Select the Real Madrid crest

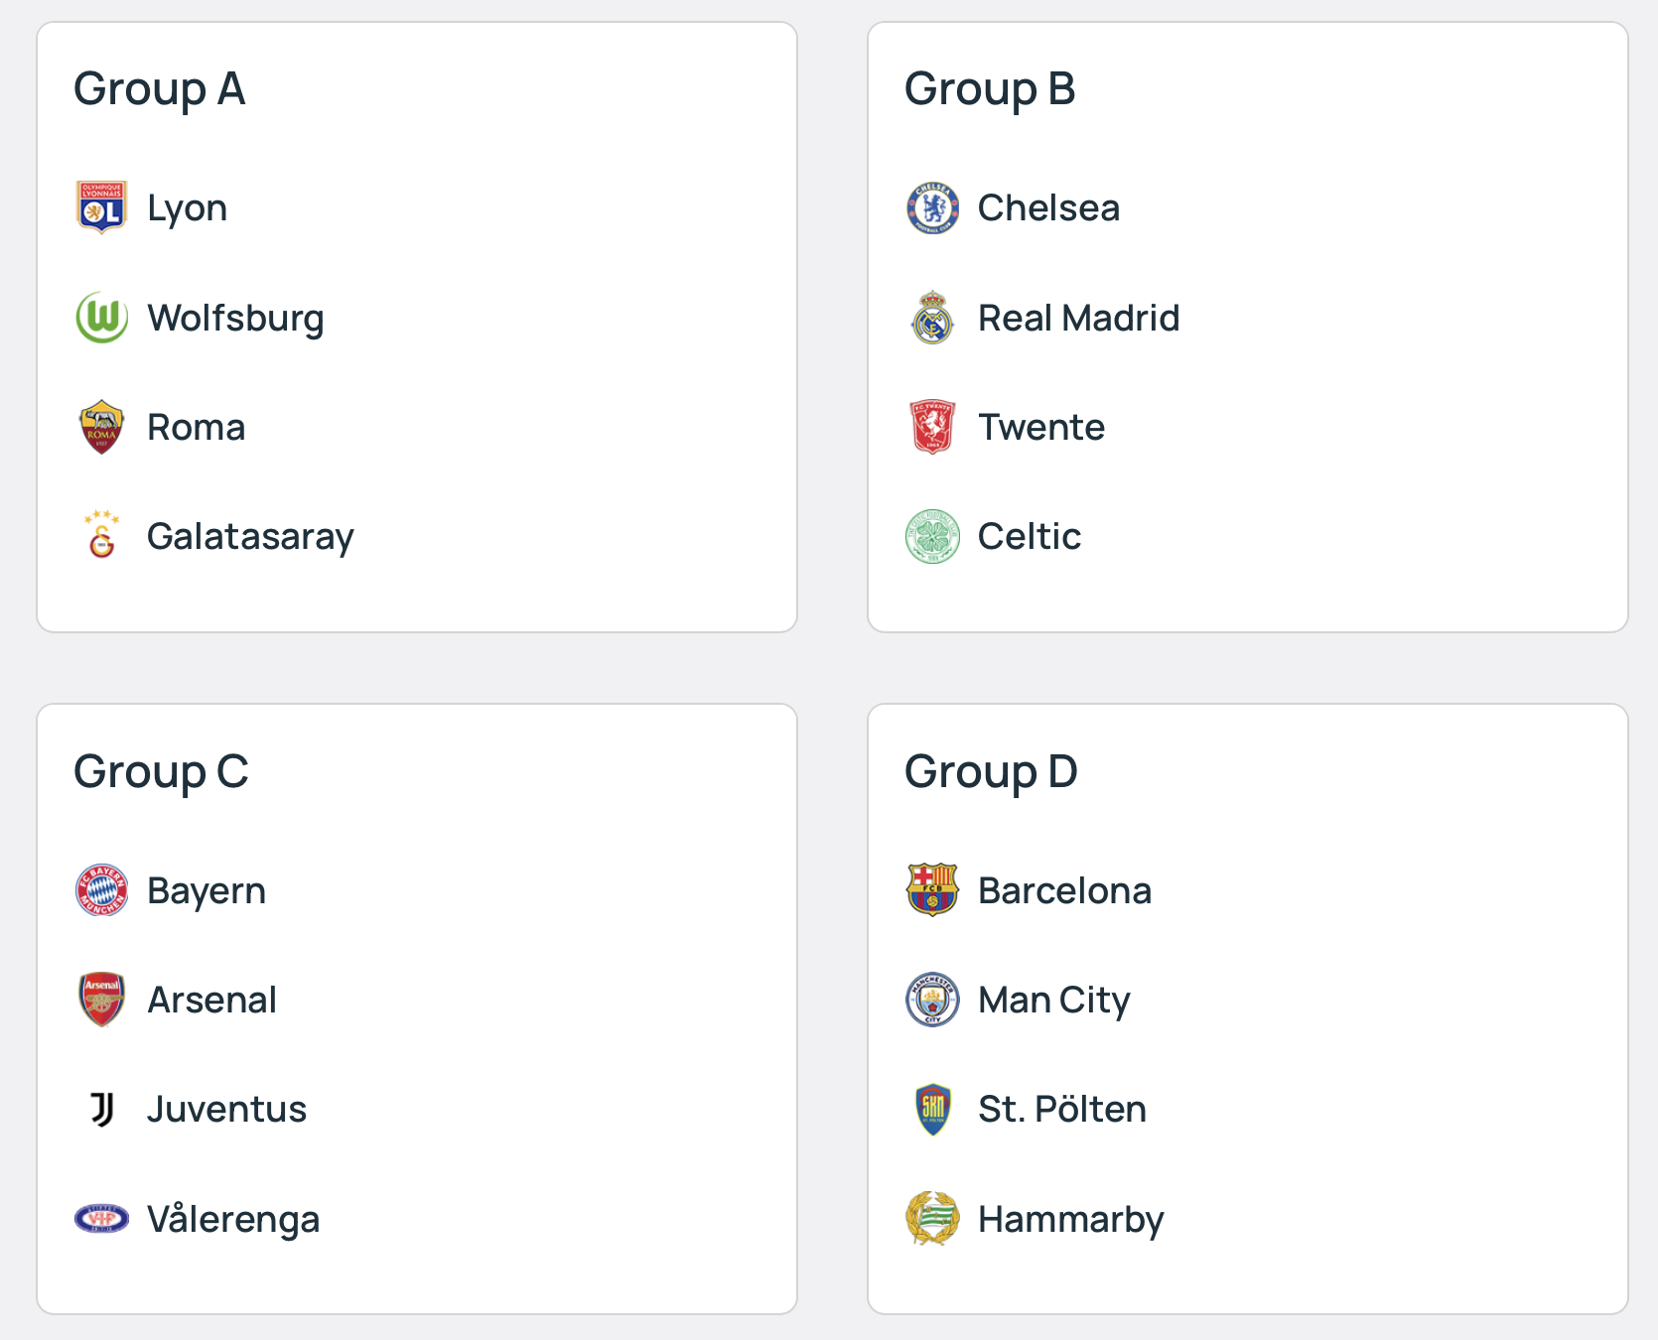(x=932, y=318)
